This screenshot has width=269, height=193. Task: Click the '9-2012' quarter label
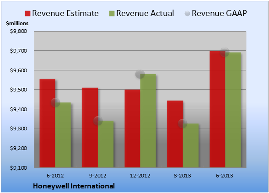point(97,176)
